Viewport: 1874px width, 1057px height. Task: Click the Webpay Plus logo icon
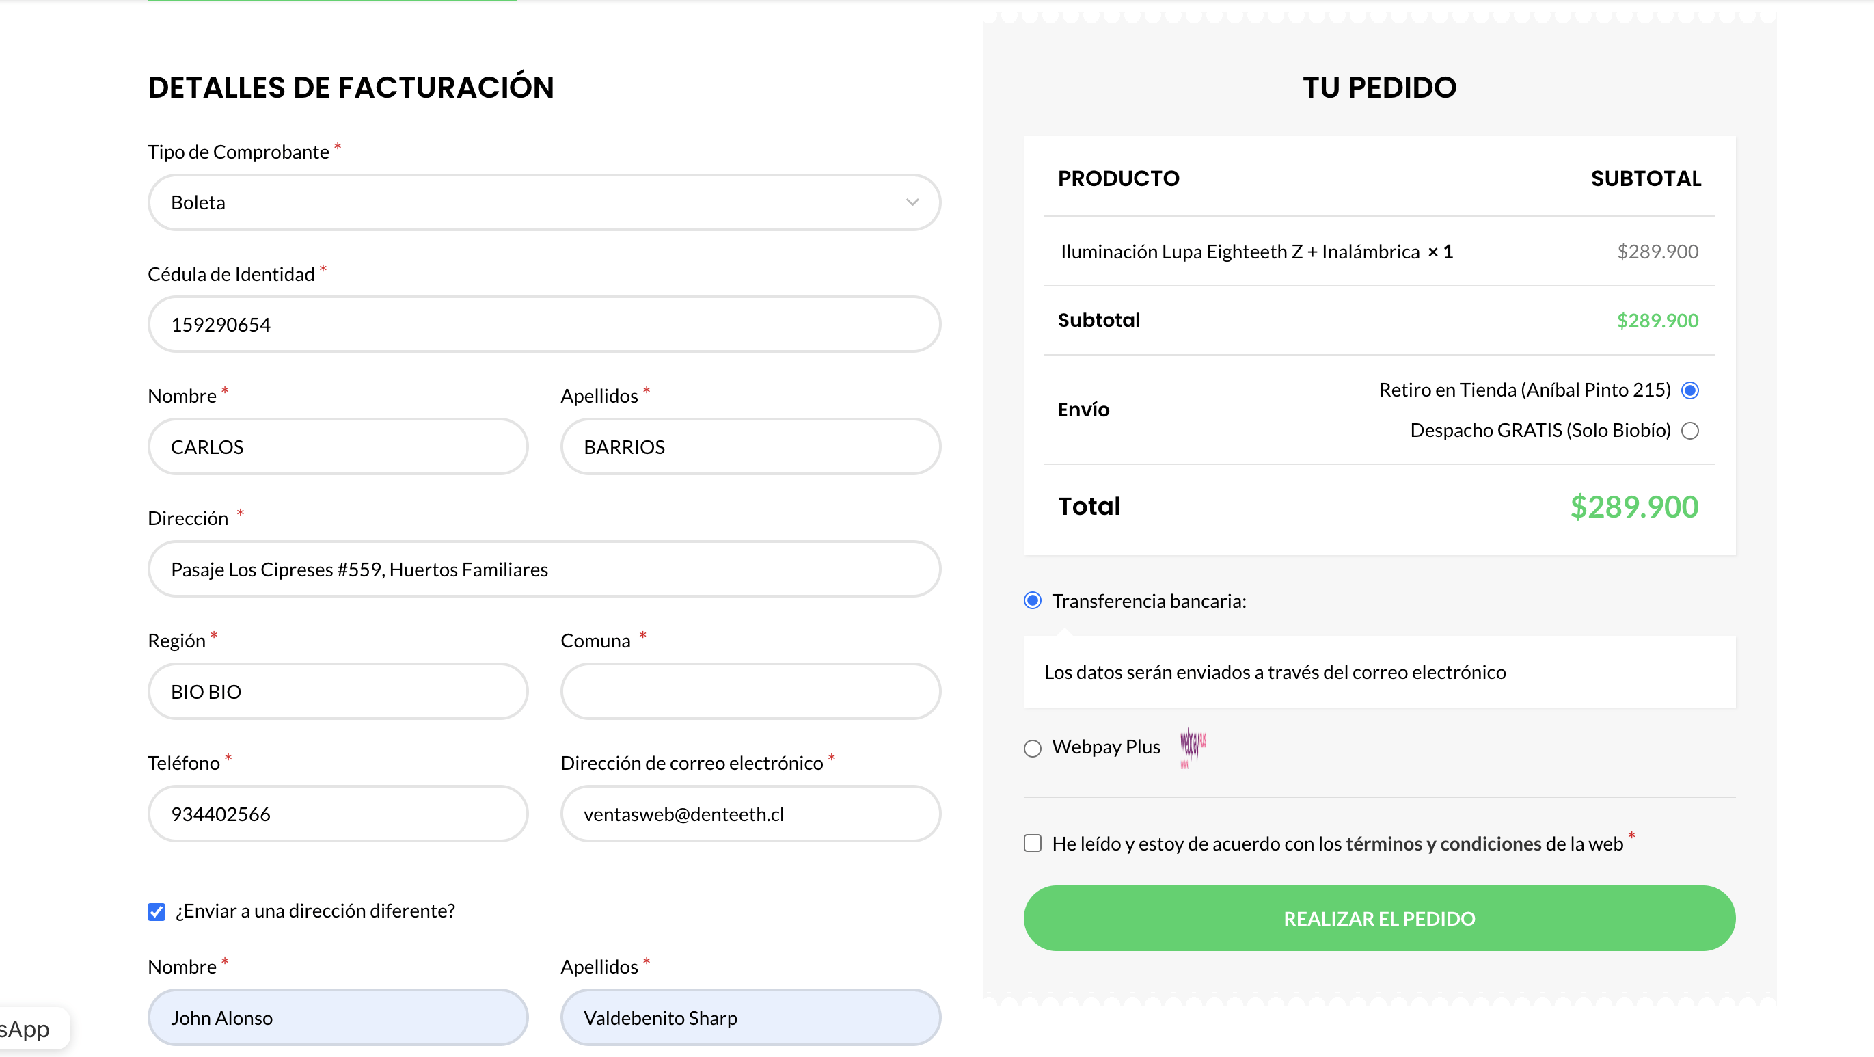[x=1192, y=747]
